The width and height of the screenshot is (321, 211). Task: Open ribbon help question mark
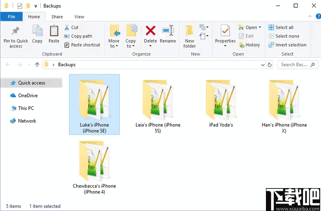point(318,16)
